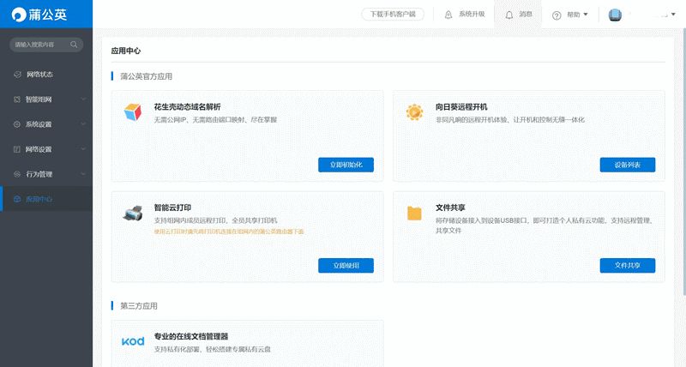This screenshot has width=686, height=367.
Task: Select 应用中心 sidebar item
Action: tap(46, 199)
